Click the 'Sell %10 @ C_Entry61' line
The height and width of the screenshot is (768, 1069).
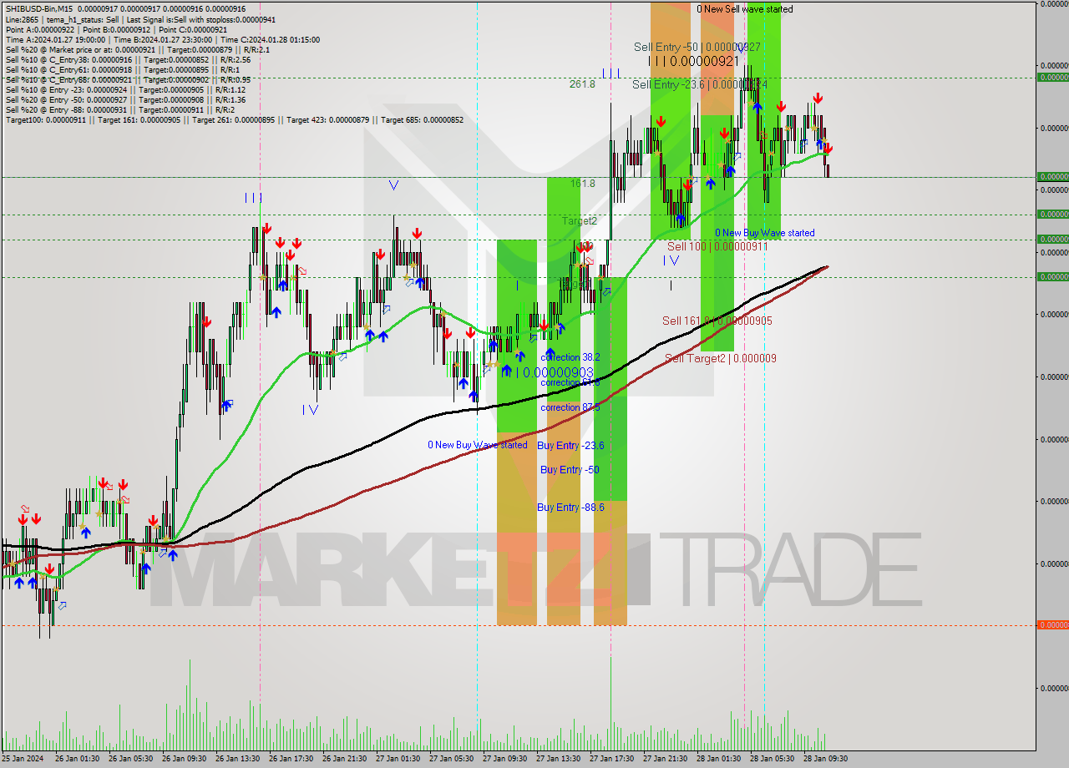[123, 69]
